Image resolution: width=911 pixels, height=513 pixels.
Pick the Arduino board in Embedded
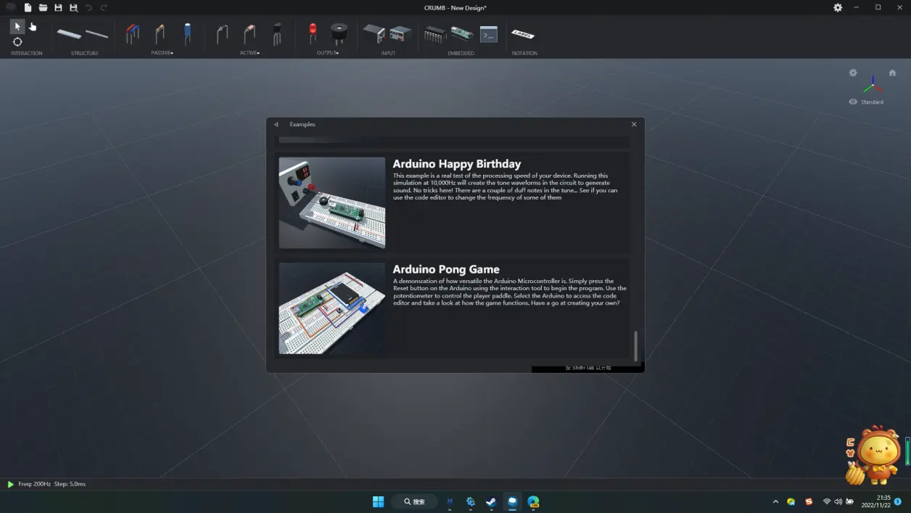pos(461,33)
